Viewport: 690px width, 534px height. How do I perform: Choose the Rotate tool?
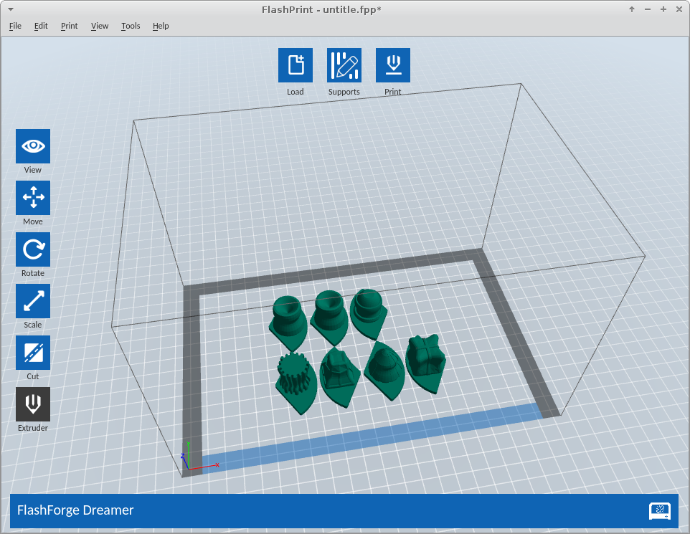click(x=33, y=249)
